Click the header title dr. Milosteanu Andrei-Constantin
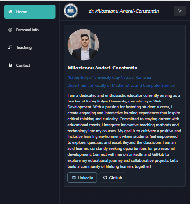192x204 pixels. (124, 11)
